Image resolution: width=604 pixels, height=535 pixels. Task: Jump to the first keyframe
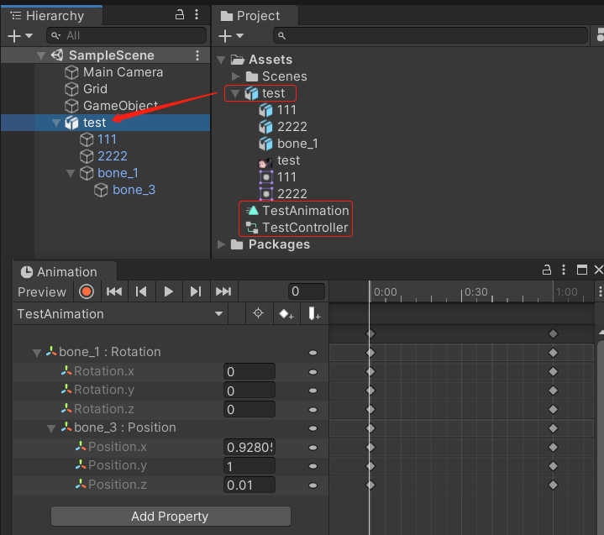[x=114, y=291]
